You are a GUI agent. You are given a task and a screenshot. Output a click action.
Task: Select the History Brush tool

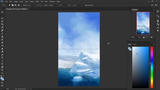[x=2, y=39]
